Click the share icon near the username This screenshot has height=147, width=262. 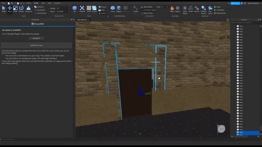(x=245, y=3)
